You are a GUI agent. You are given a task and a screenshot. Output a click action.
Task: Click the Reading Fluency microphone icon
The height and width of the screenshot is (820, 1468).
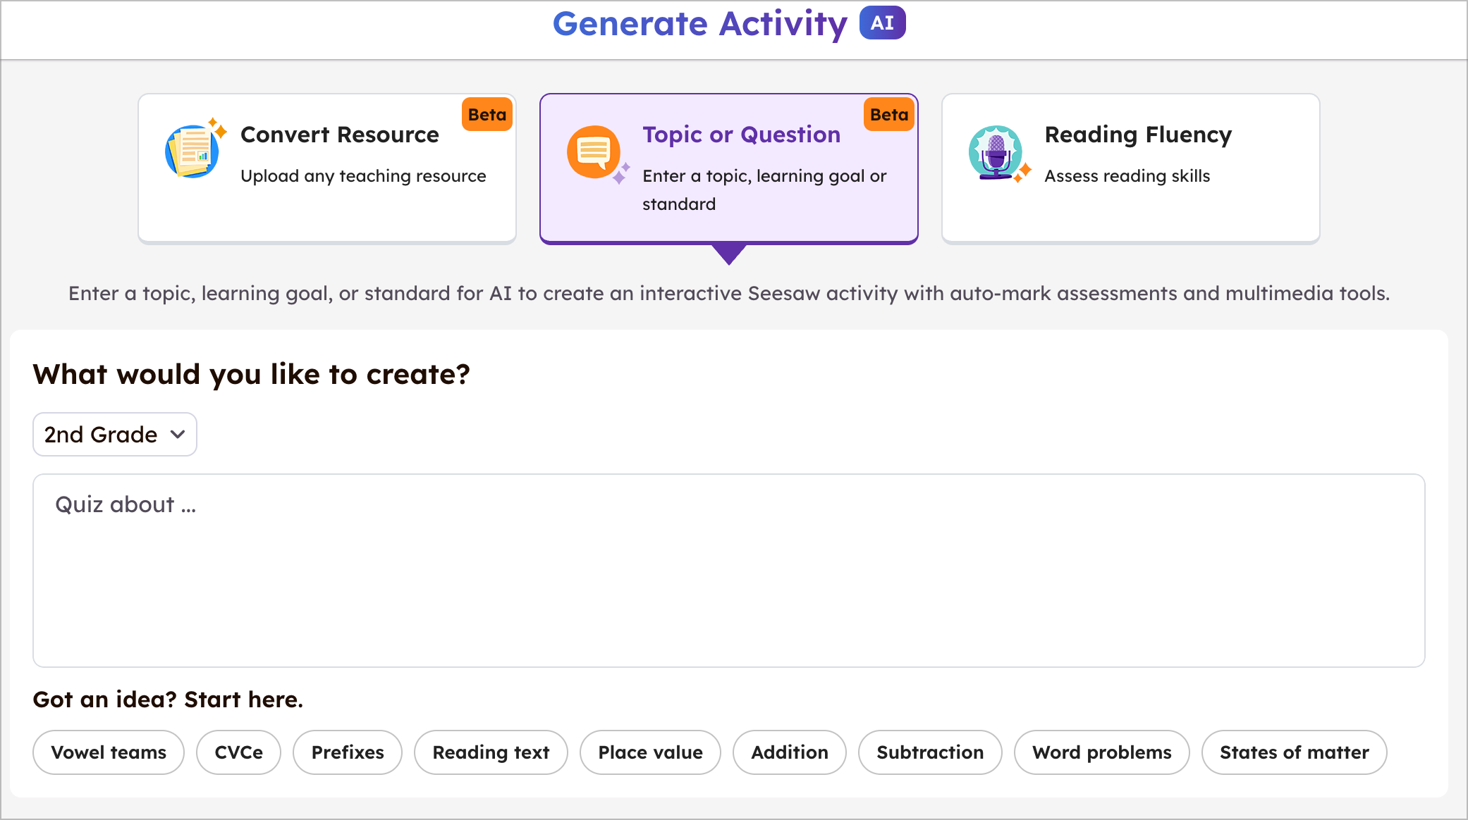996,153
